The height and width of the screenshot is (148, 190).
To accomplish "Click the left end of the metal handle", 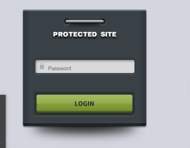I will 67,22.
